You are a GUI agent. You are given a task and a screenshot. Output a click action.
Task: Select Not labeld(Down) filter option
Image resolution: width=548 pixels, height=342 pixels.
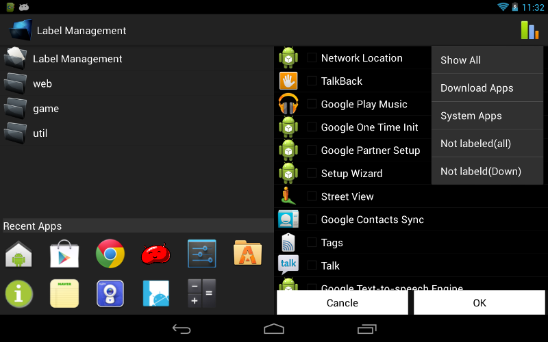click(x=487, y=171)
